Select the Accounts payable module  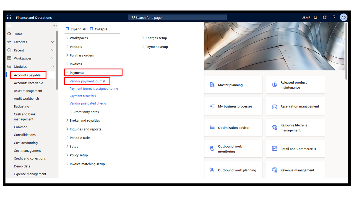pyautogui.click(x=27, y=75)
